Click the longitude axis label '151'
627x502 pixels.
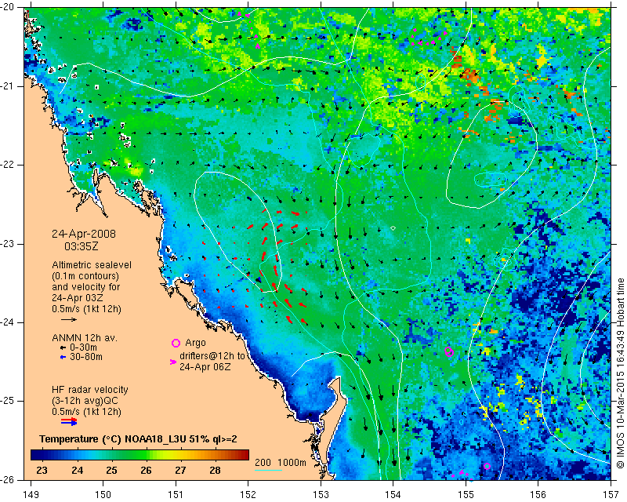pos(176,495)
